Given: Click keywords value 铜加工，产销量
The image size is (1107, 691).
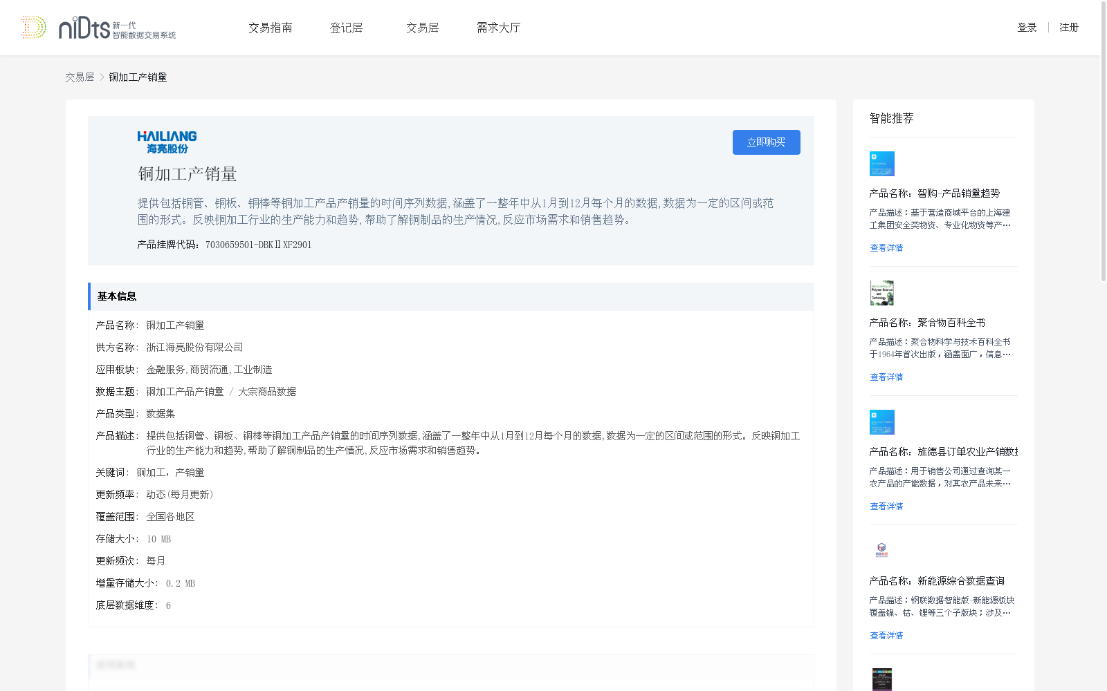Looking at the screenshot, I should 170,473.
